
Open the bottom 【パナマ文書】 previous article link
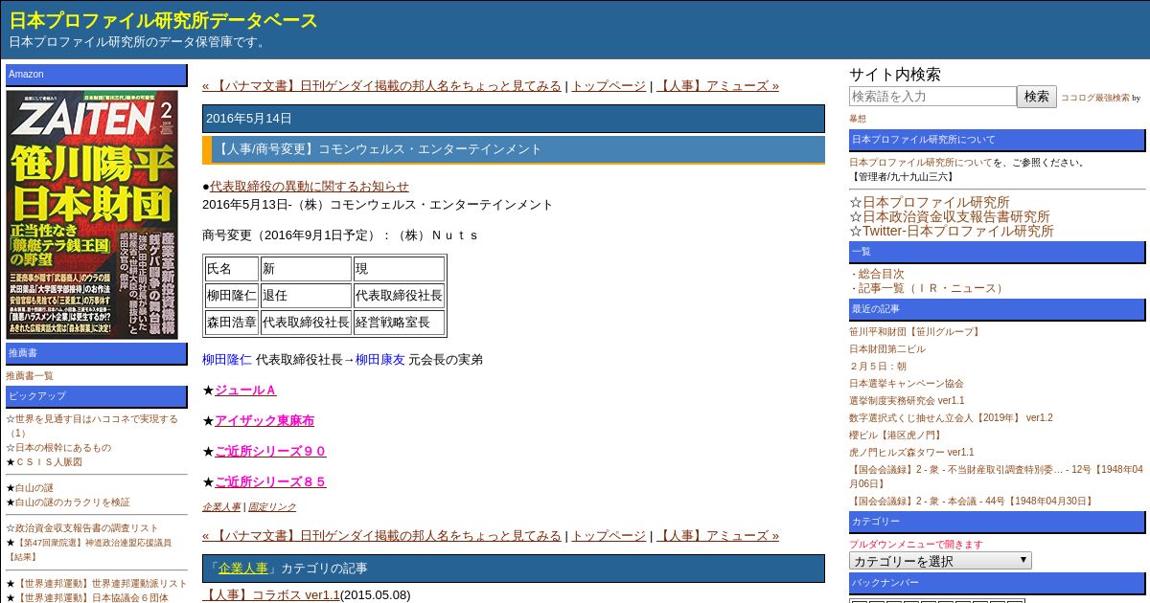[381, 535]
